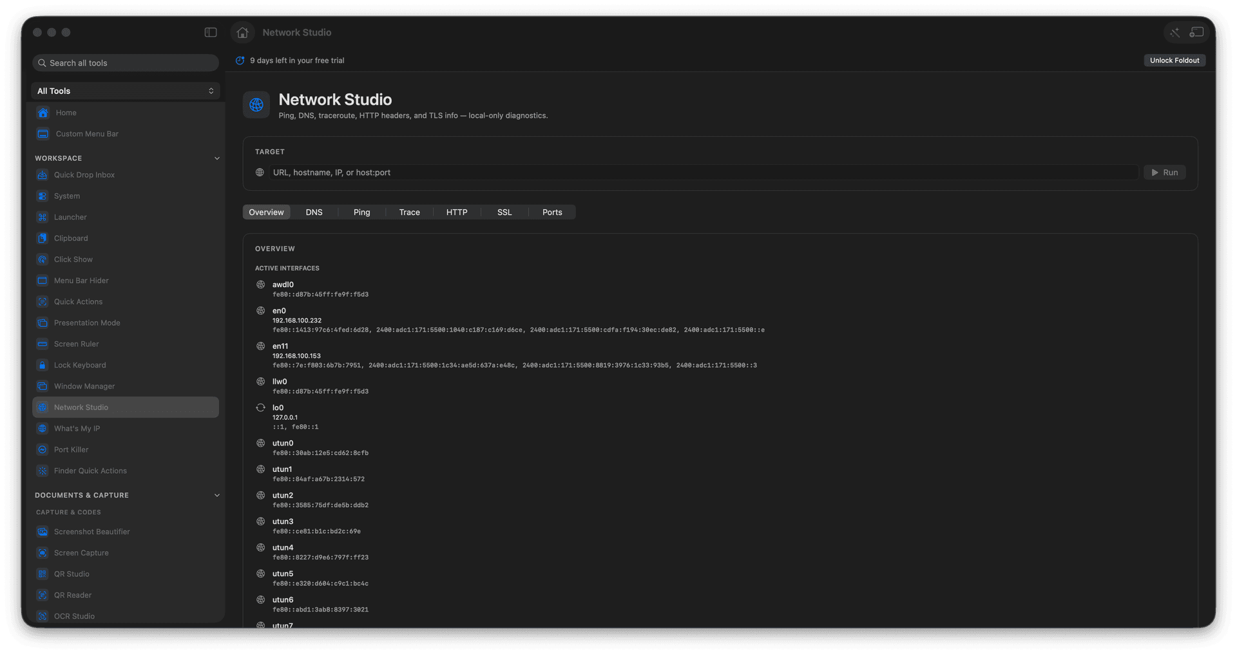
Task: Click the Launcher tool icon
Action: click(x=43, y=218)
